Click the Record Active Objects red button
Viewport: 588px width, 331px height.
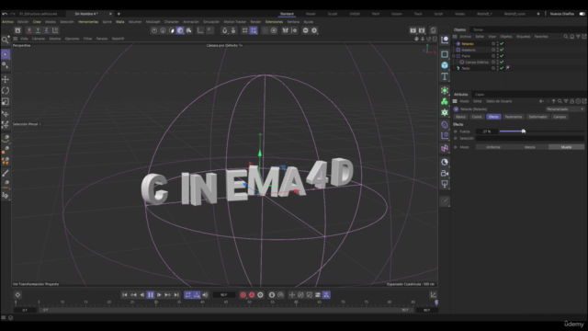tap(243, 295)
